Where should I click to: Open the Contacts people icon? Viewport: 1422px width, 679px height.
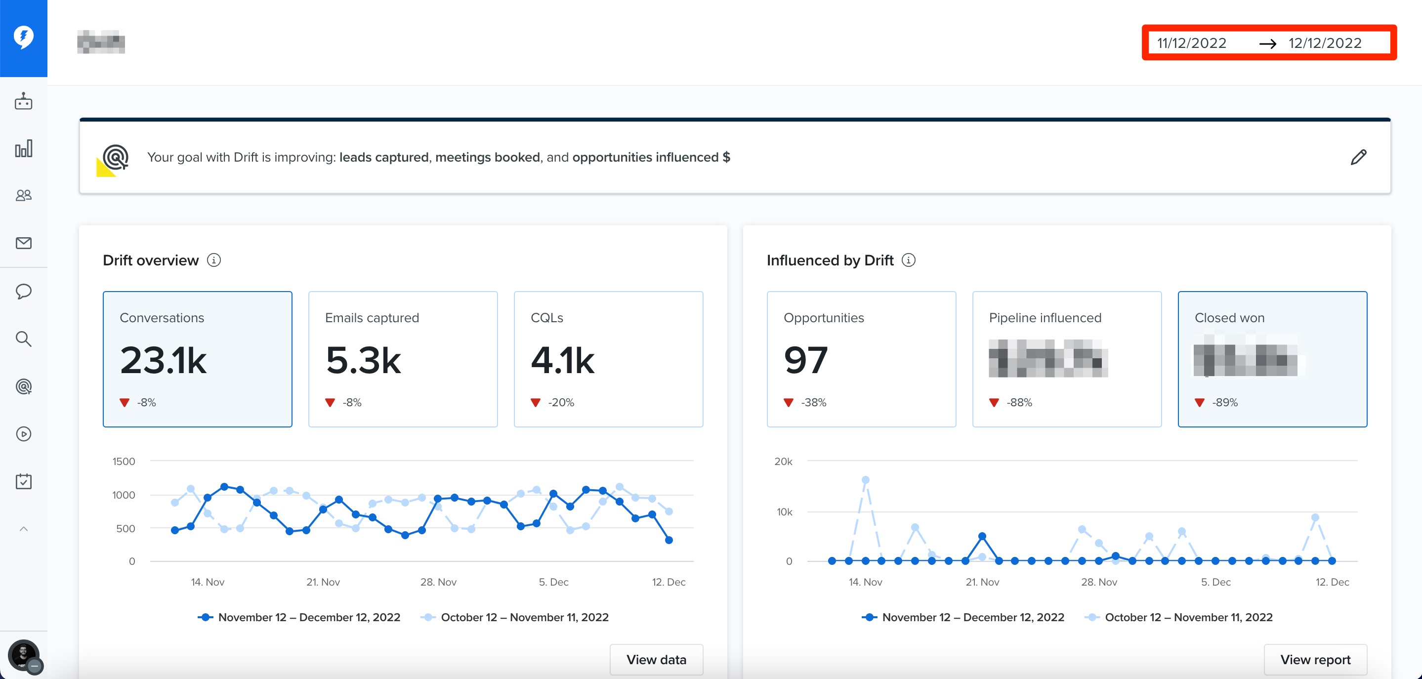tap(23, 195)
